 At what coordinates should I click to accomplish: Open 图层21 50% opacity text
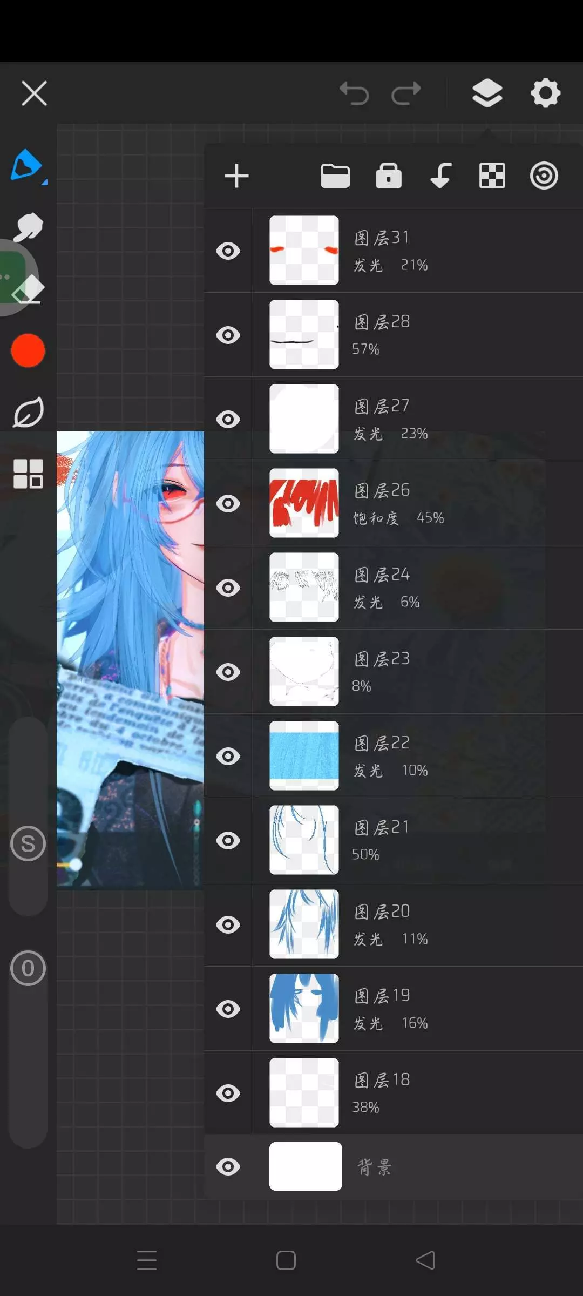[365, 855]
